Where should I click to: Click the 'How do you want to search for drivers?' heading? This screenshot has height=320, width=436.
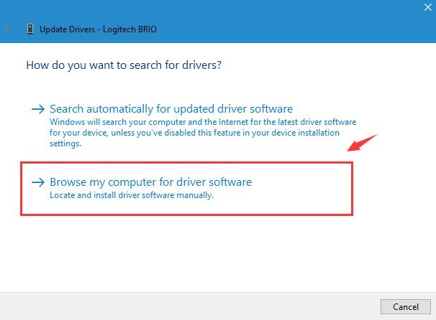[124, 65]
